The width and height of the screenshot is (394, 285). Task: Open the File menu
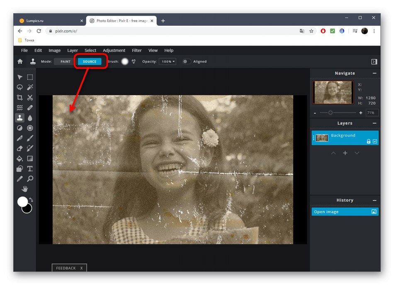tap(24, 50)
